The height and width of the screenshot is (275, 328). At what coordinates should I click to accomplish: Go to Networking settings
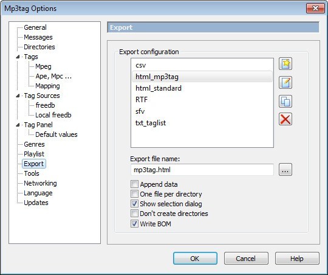point(40,183)
